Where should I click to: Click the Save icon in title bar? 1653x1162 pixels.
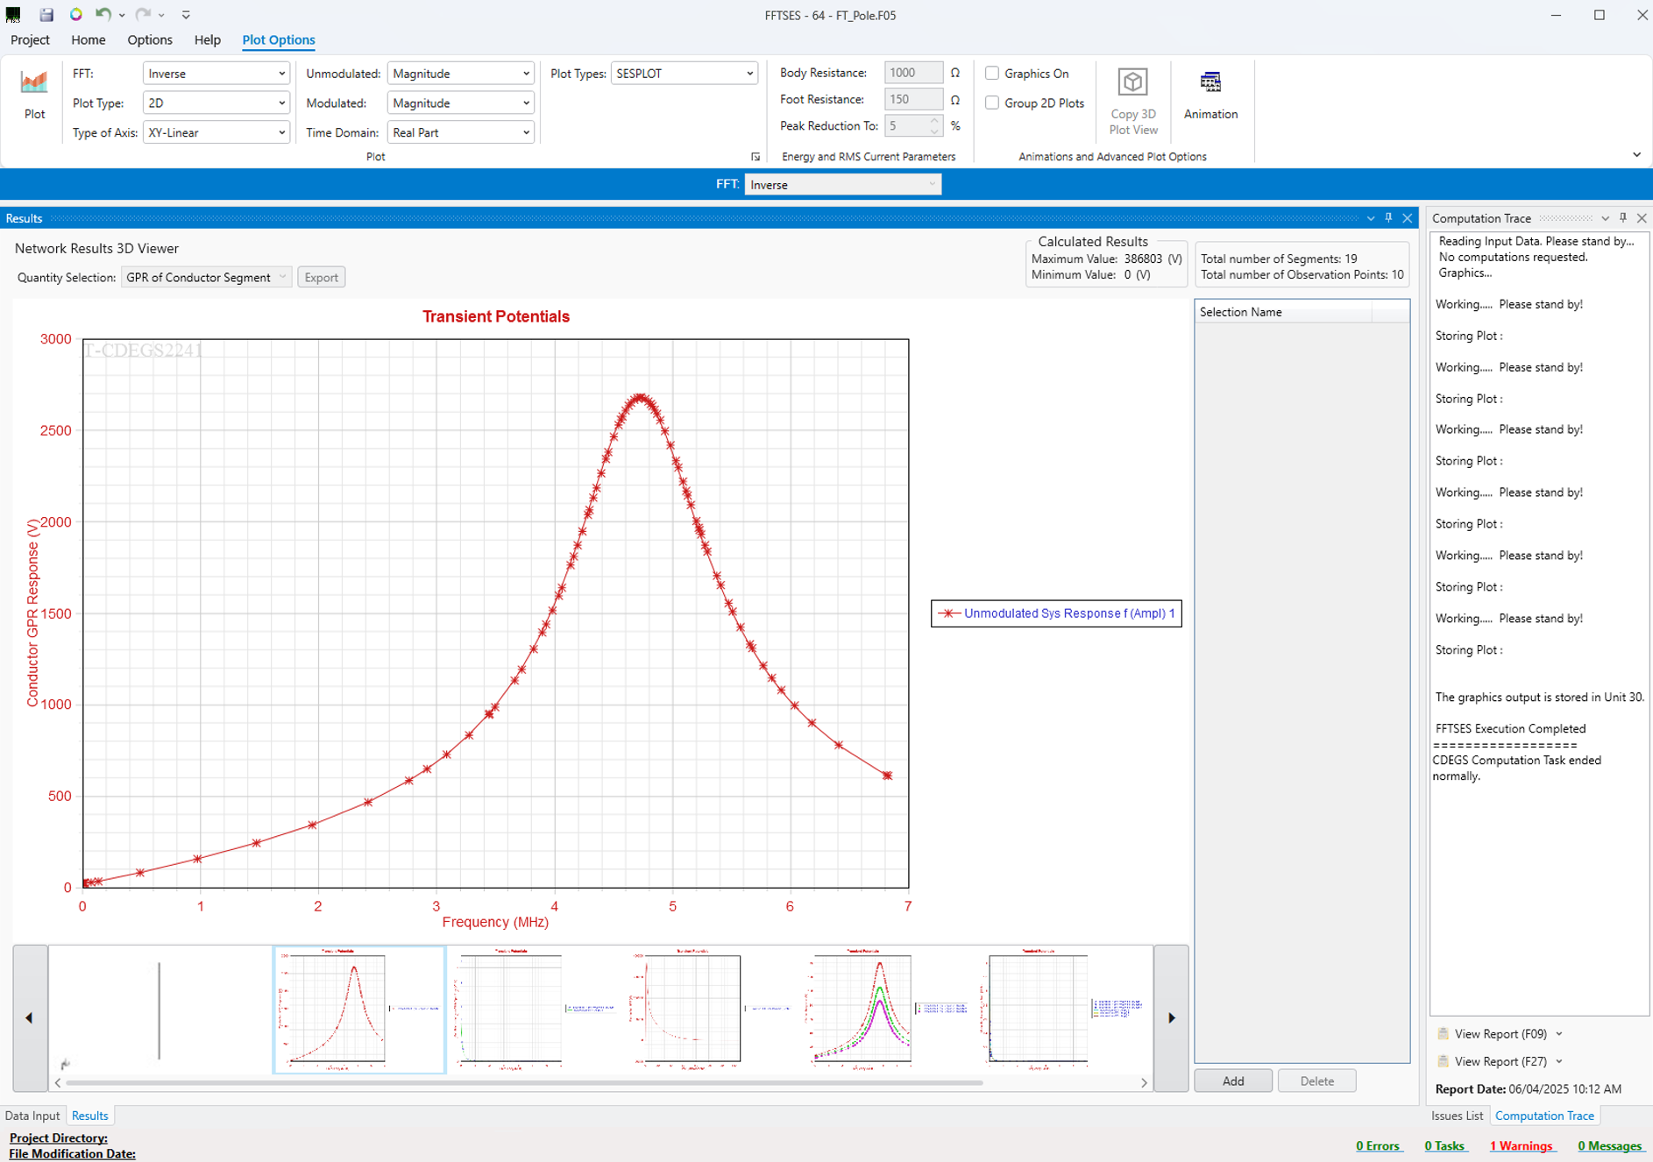point(46,15)
